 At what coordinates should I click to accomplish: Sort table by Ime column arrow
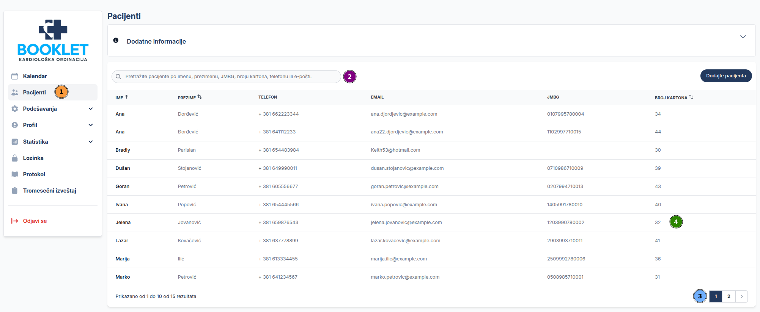pyautogui.click(x=127, y=97)
